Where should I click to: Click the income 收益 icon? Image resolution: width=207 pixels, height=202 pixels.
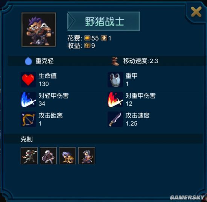pos(87,46)
